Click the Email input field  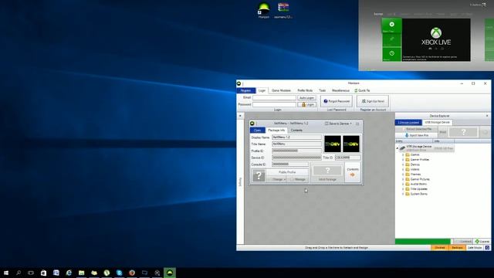pyautogui.click(x=274, y=98)
